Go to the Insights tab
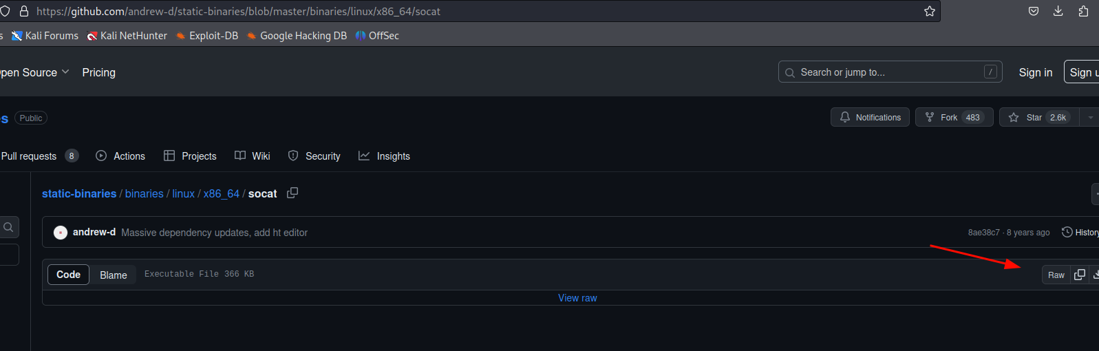This screenshot has height=351, width=1099. point(384,156)
